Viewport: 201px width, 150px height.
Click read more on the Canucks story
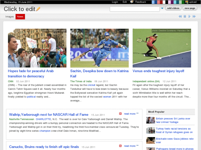(130, 146)
